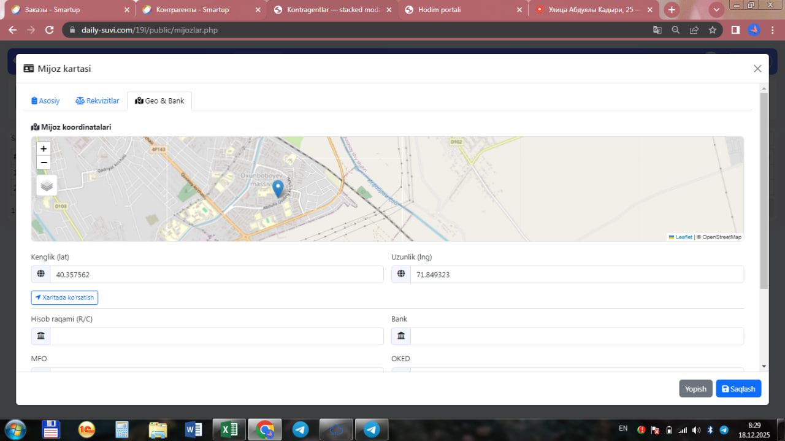This screenshot has height=441, width=785.
Task: Click the modal's vertical scrollbar
Action: (x=764, y=190)
